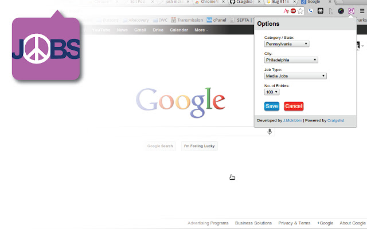Click the round color wheel extension icon
367x229 pixels.
coord(341,11)
